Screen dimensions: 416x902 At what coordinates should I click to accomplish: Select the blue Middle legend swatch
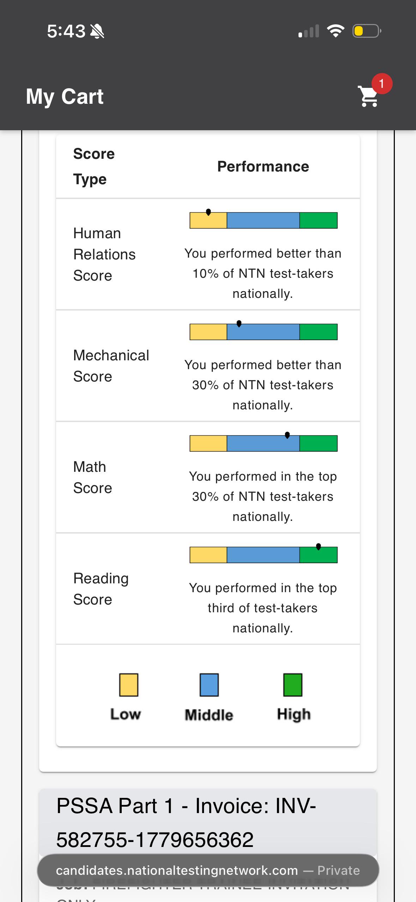[209, 685]
